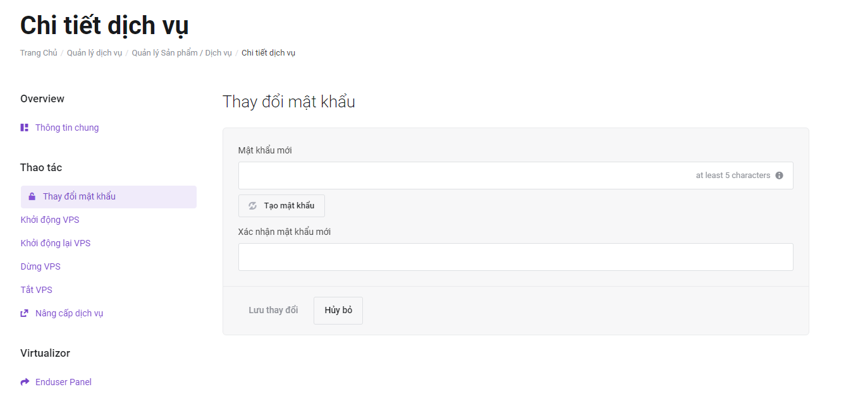Image resolution: width=858 pixels, height=406 pixels.
Task: Go to Trang Chủ breadcrumb
Action: (39, 53)
